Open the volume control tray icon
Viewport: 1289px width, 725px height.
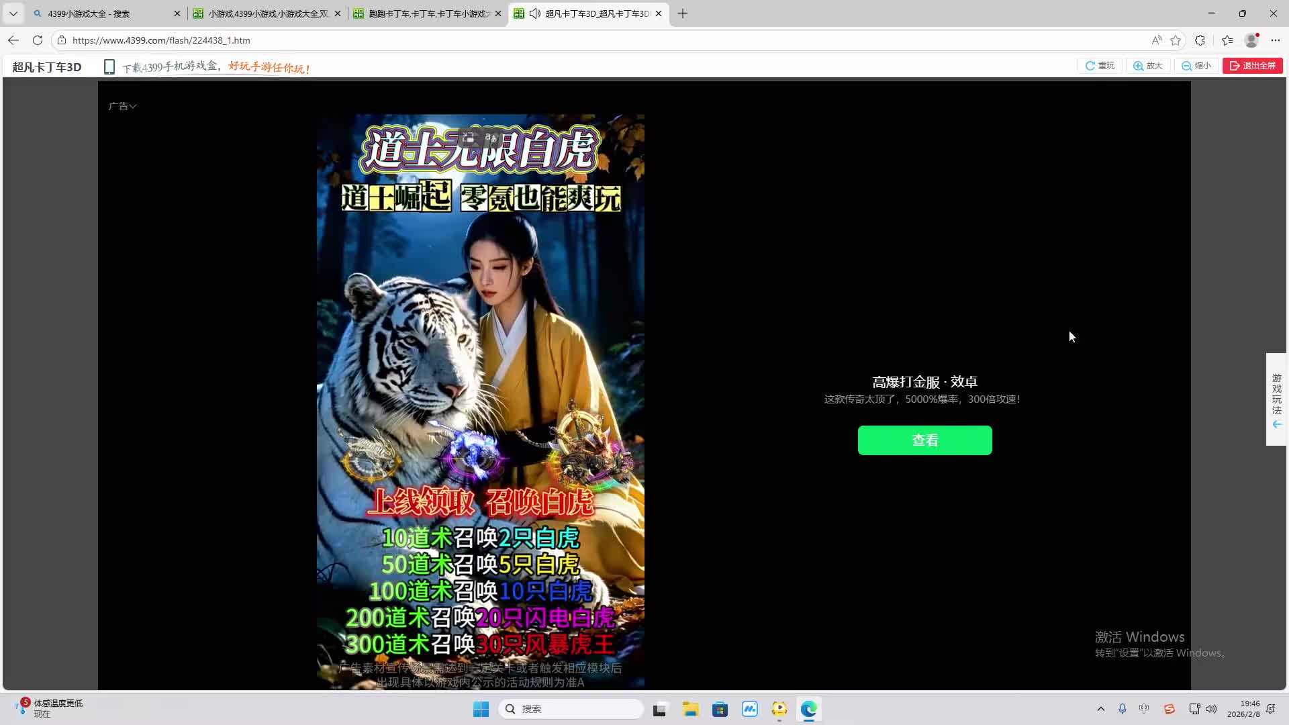point(1211,709)
